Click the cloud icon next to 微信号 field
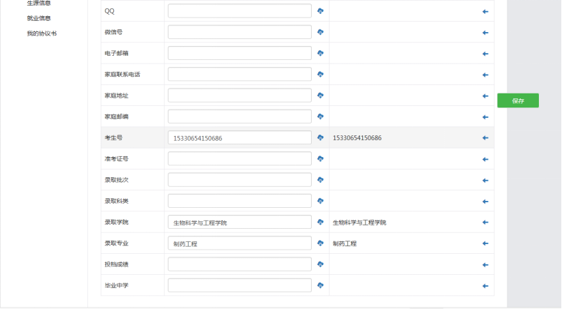562x309 pixels. (320, 32)
